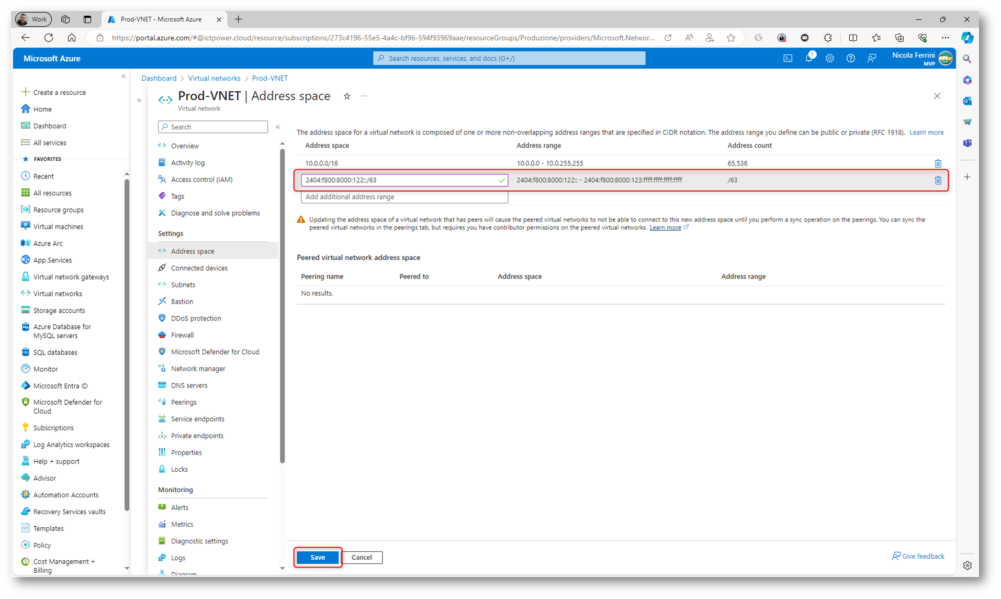
Task: Click the feedback icon in Azure header
Action: tap(872, 58)
